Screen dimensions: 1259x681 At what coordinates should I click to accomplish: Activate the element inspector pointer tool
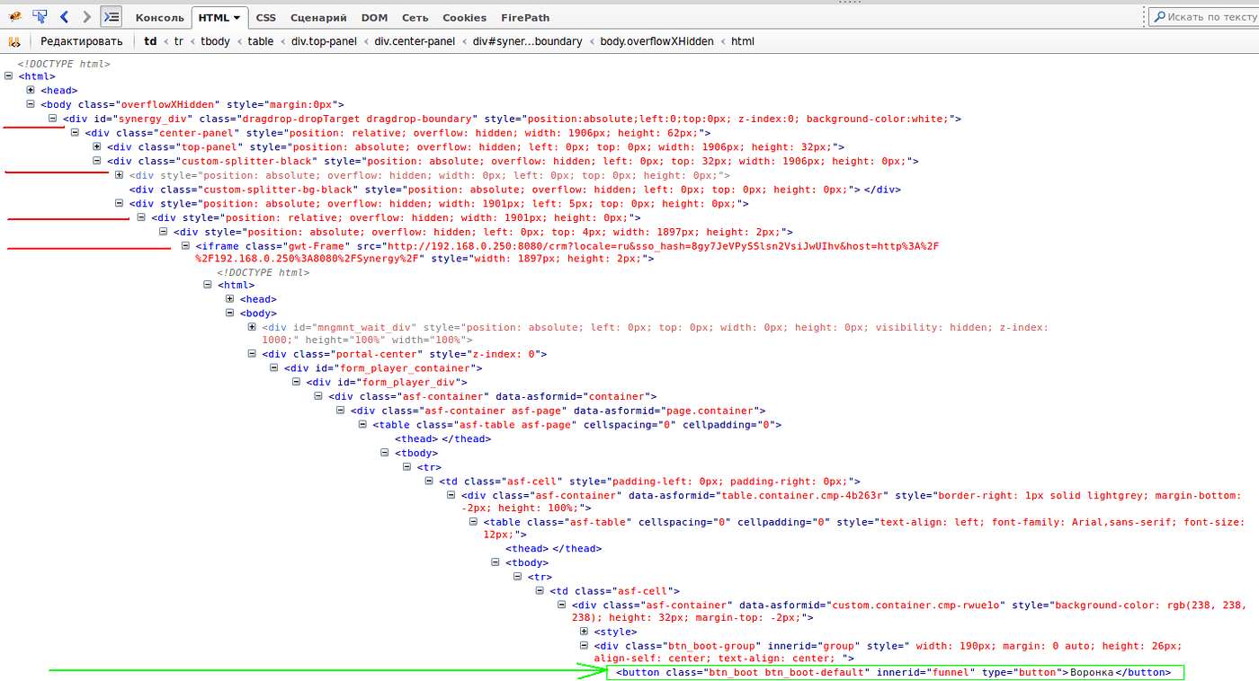tap(40, 17)
